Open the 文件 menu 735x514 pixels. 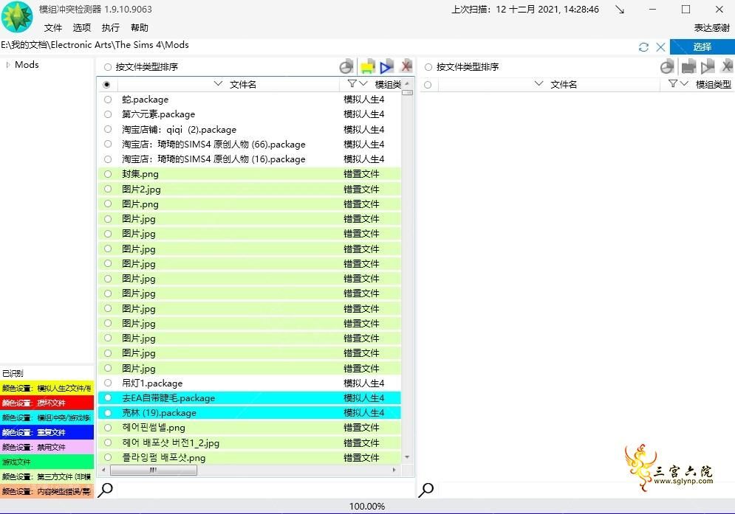53,28
